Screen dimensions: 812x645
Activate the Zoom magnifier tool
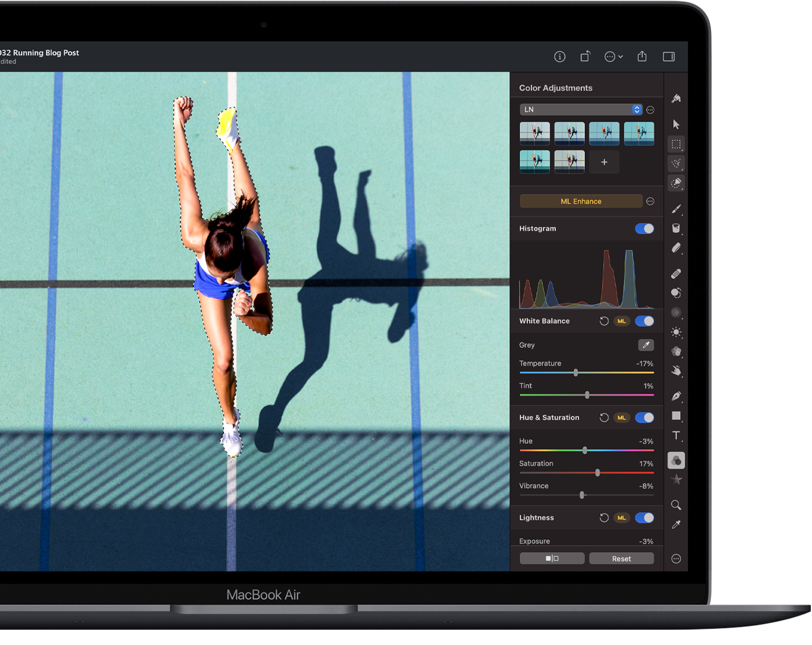coord(676,505)
